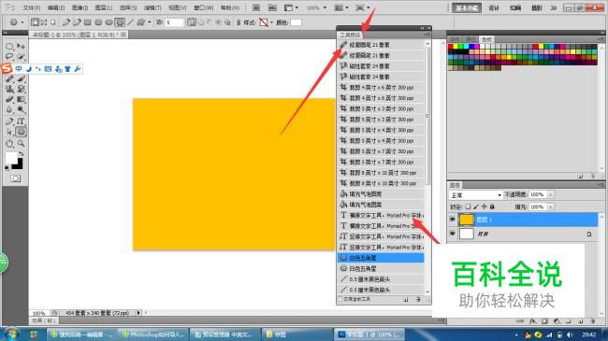Screen dimensions: 608x341
Task: Open 不透明度 opacity slider arrow
Action: coord(550,194)
